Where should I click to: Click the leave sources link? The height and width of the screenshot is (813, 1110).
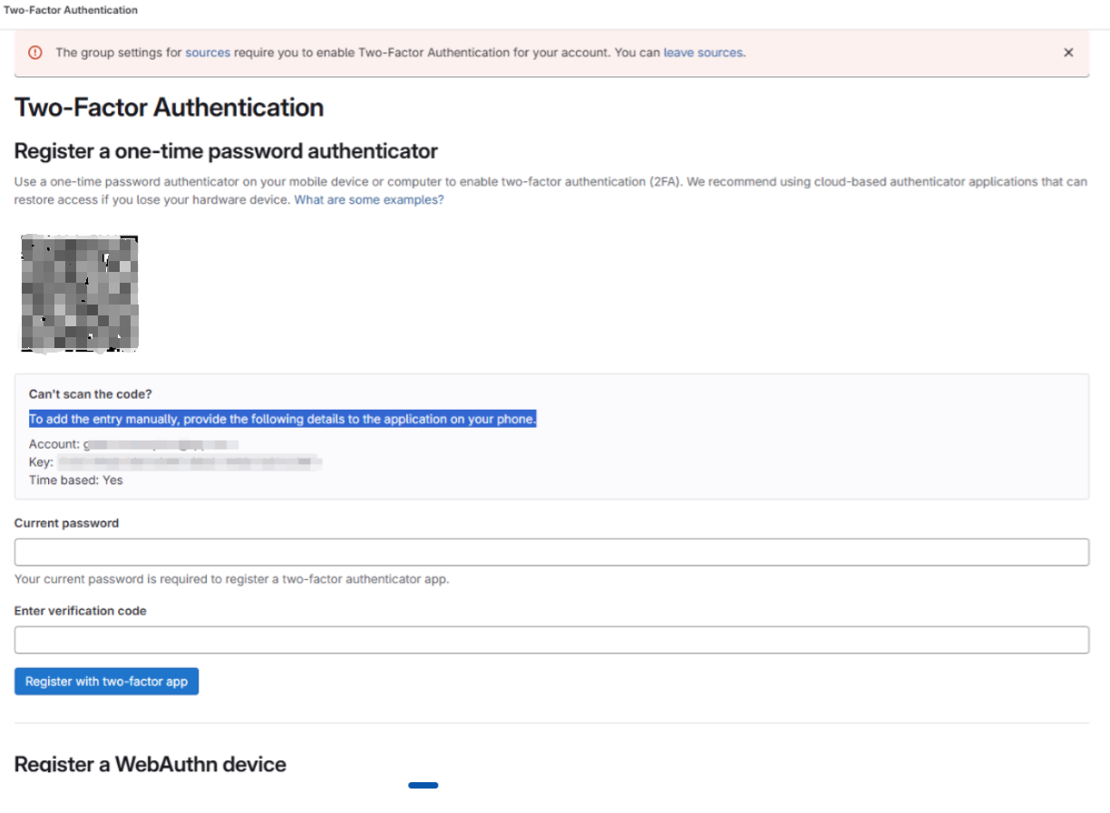tap(704, 53)
